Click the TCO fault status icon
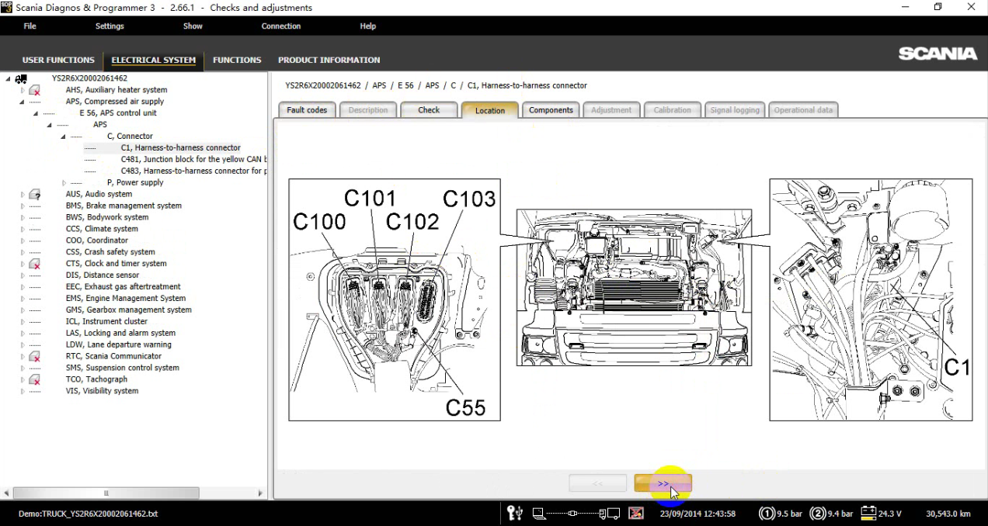This screenshot has height=526, width=988. 35,379
